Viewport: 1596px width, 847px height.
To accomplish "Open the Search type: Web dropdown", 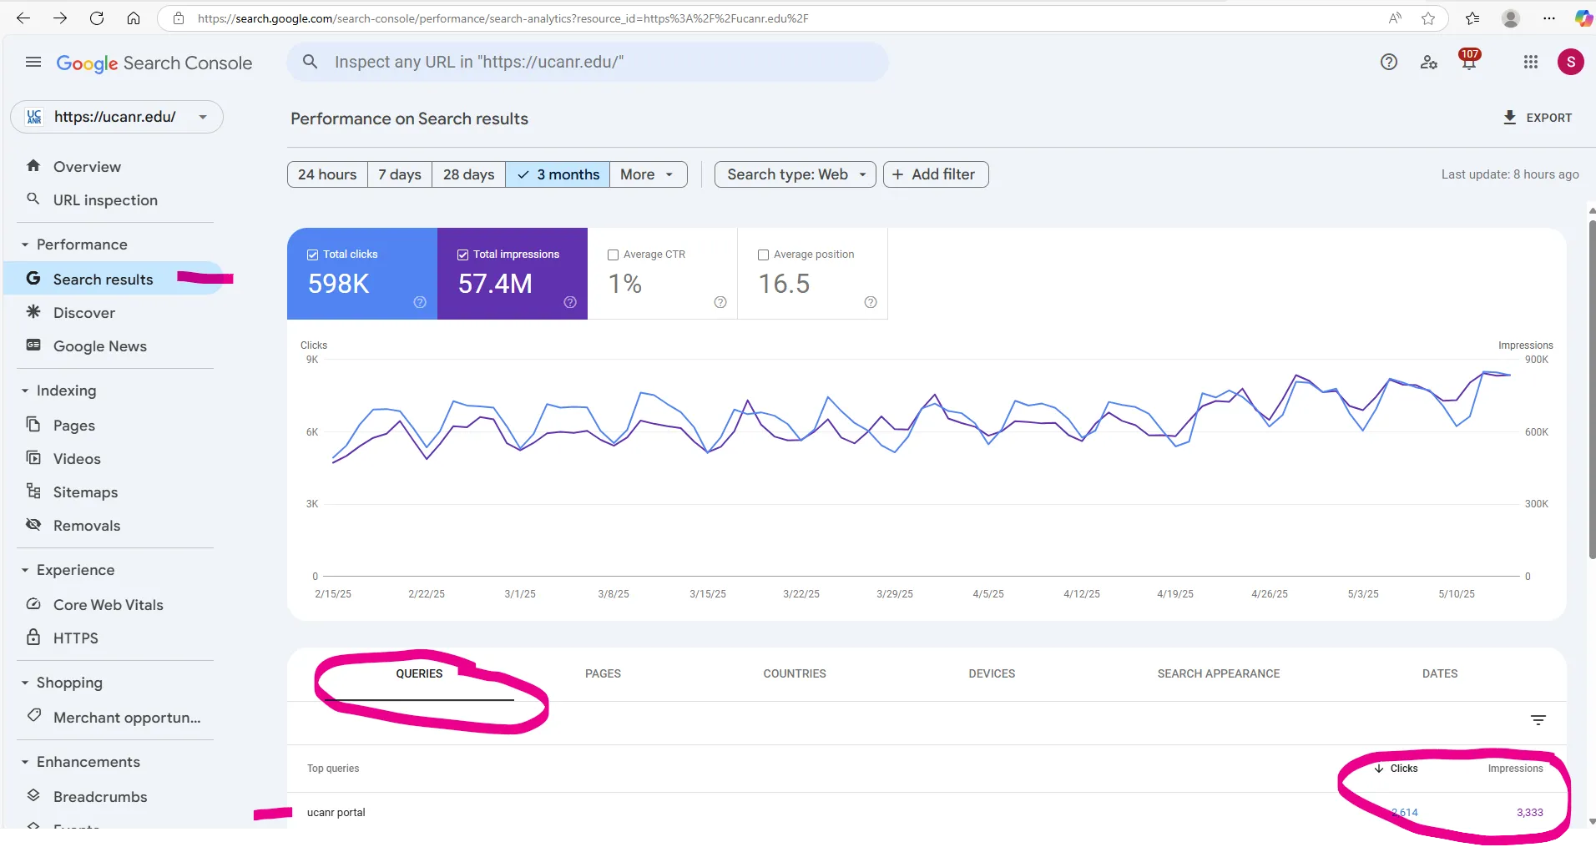I will tap(794, 174).
